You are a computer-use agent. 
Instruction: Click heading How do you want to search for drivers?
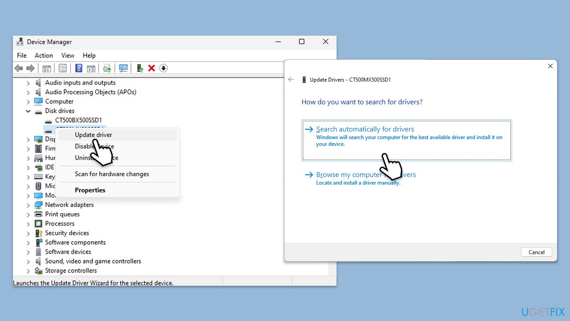[362, 102]
